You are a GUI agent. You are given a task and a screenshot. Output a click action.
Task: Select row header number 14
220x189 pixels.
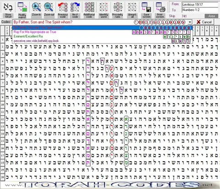(x=3, y=134)
